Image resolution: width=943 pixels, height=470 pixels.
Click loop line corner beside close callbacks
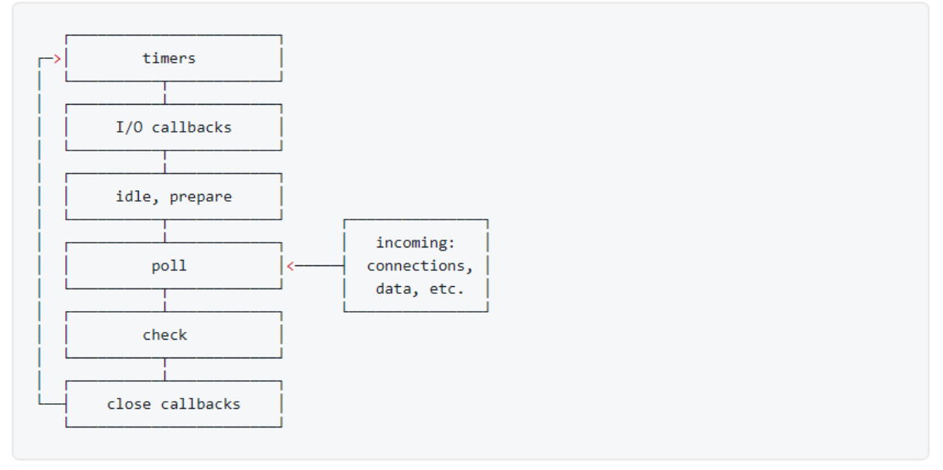(x=40, y=403)
